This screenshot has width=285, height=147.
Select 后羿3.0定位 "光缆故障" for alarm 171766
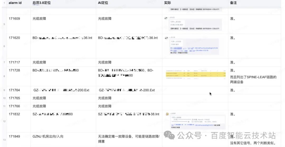(39, 106)
